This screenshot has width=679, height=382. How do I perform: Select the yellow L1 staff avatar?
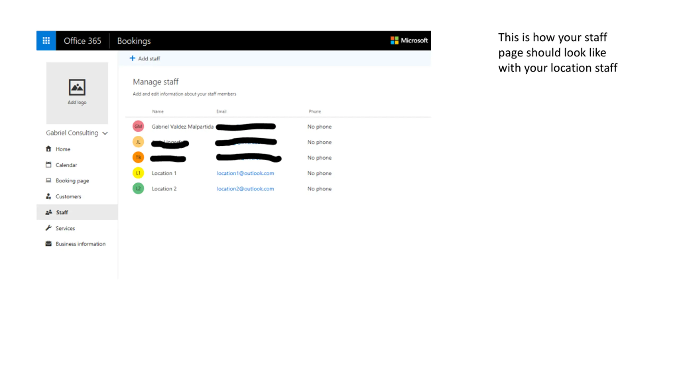[x=138, y=173]
